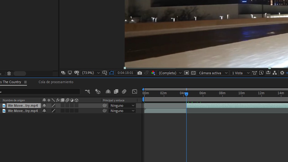This screenshot has height=162, width=288.
Task: Toggle mask and shape path visibility goggles
Action: click(77, 73)
